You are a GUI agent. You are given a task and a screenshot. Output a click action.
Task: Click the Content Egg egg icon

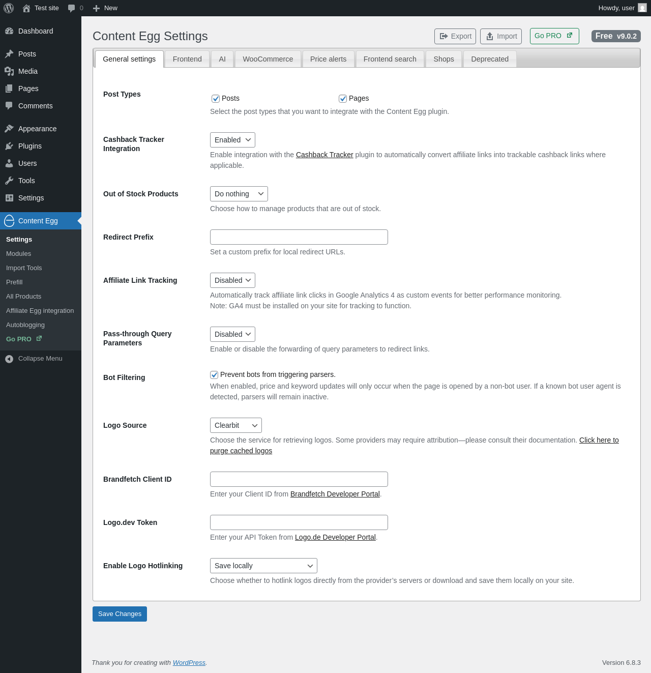click(x=9, y=221)
